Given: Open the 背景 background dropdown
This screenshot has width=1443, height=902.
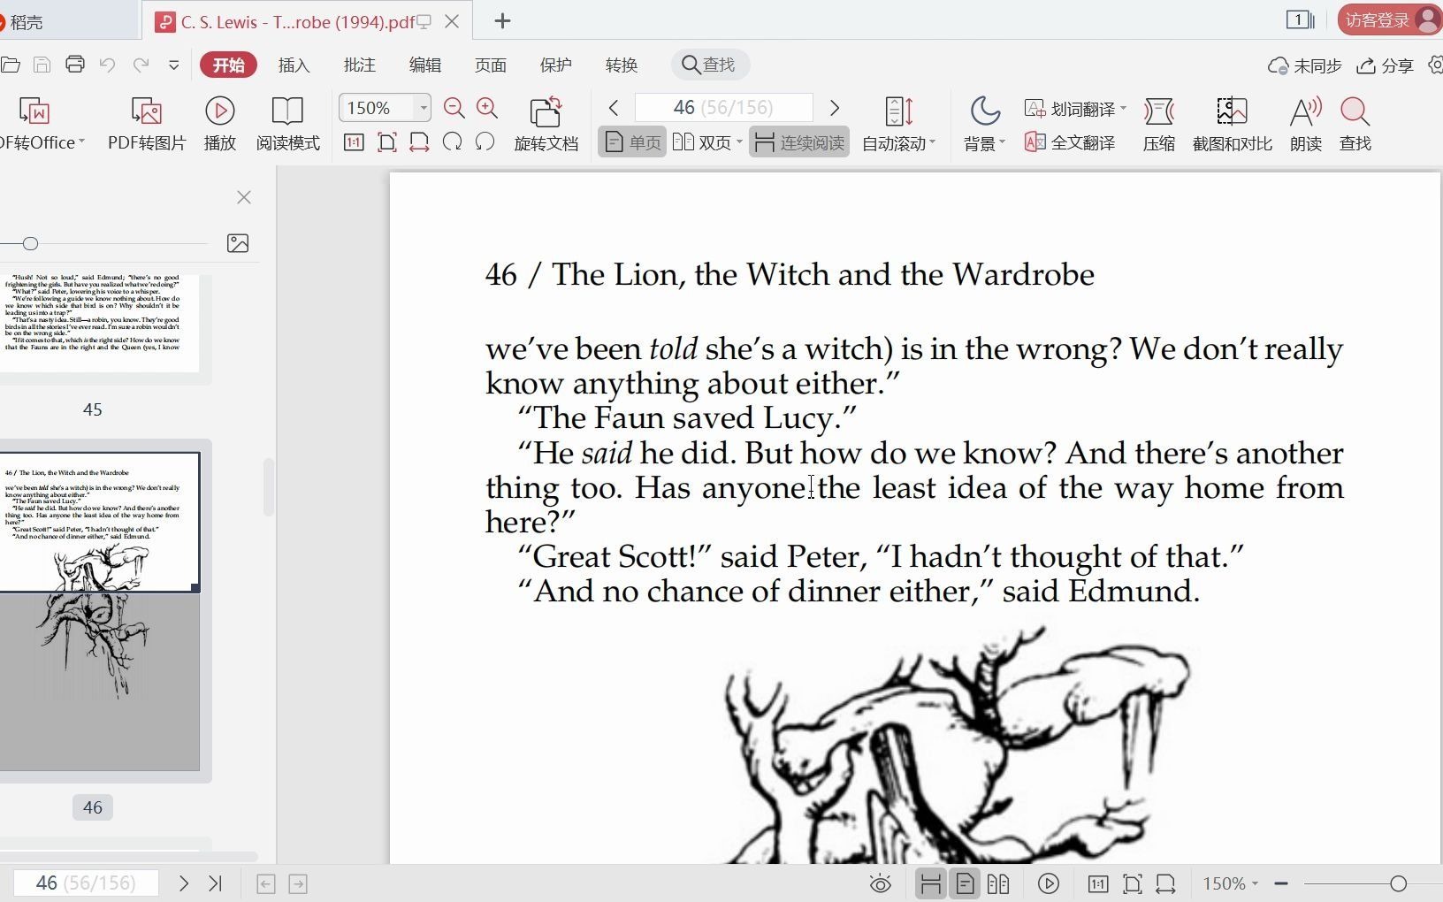Looking at the screenshot, I should click(984, 124).
